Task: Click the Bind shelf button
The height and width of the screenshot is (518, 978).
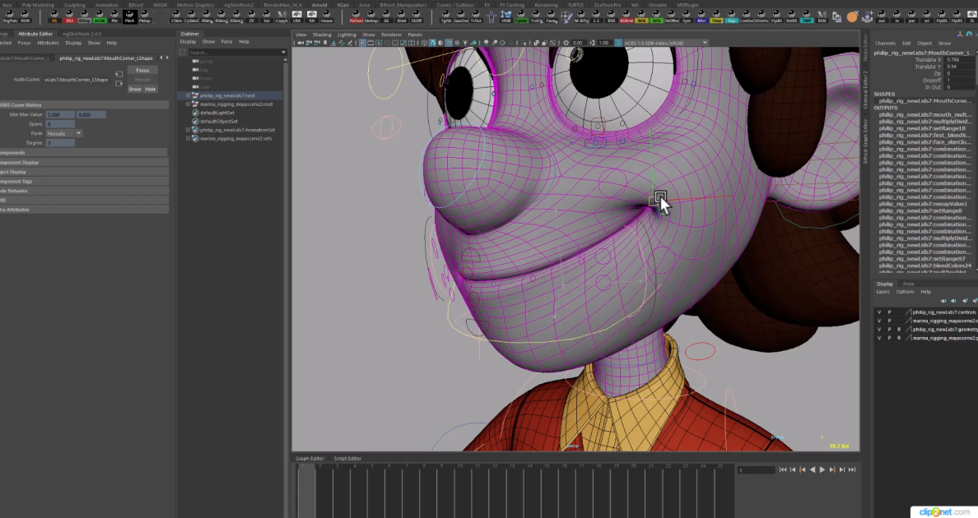Action: (x=401, y=16)
